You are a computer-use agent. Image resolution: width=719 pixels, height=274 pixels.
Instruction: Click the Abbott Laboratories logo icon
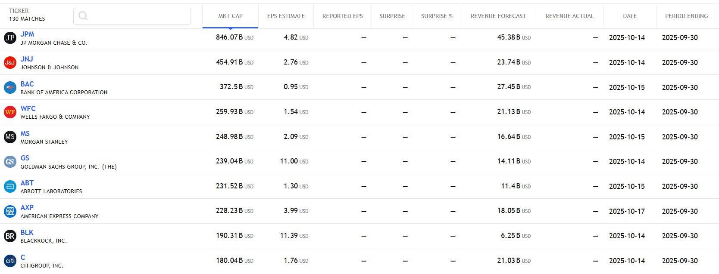click(x=10, y=187)
